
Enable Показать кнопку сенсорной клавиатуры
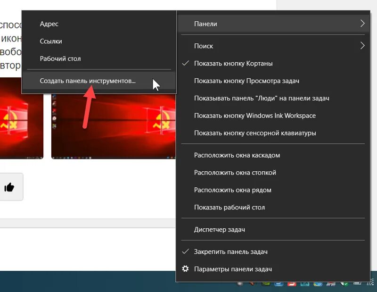(x=273, y=133)
